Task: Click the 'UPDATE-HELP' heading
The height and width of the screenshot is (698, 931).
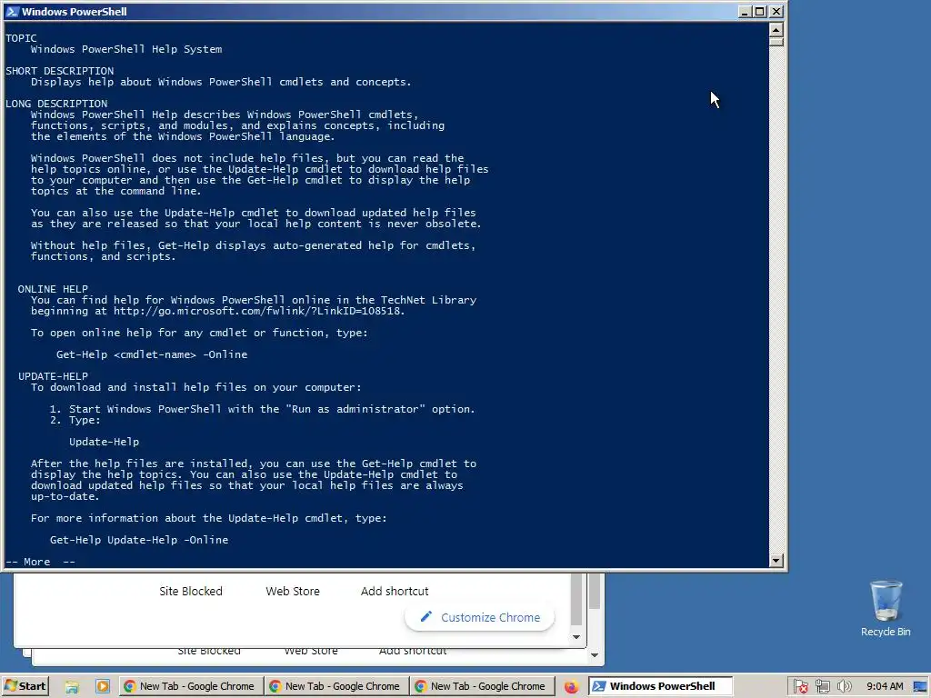Action: [x=53, y=376]
